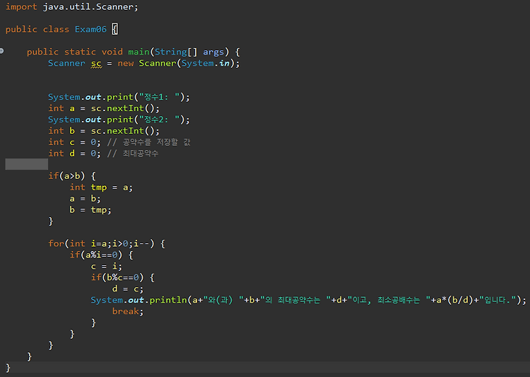
Task: Click the 'a = b;' assignment
Action: click(x=85, y=199)
